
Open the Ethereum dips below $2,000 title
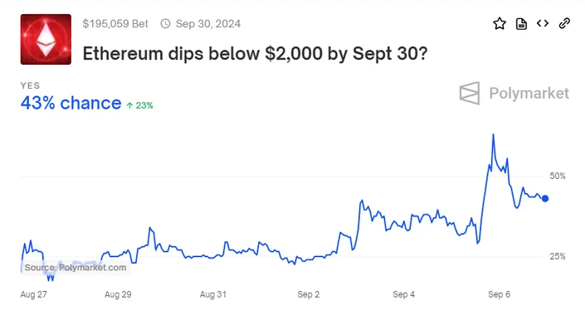[256, 54]
